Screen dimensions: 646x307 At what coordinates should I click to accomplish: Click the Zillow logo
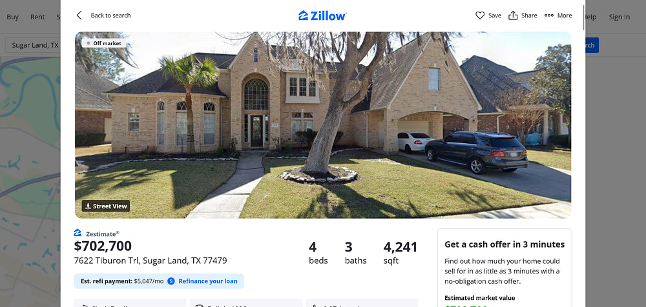tap(322, 15)
